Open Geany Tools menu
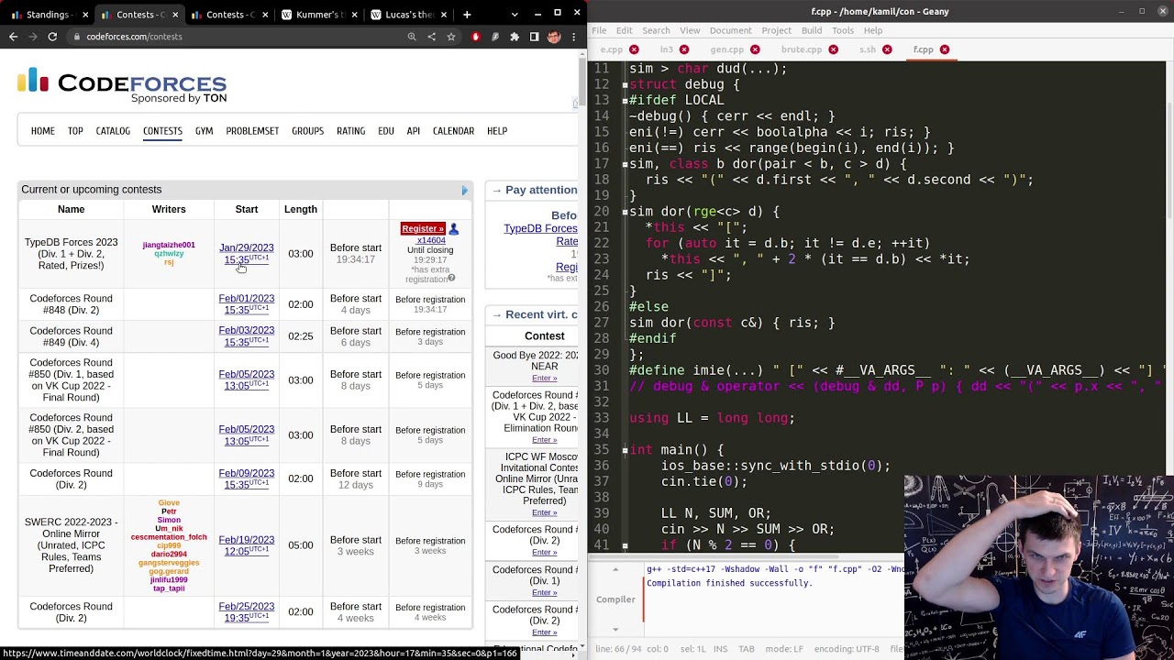 coord(843,30)
